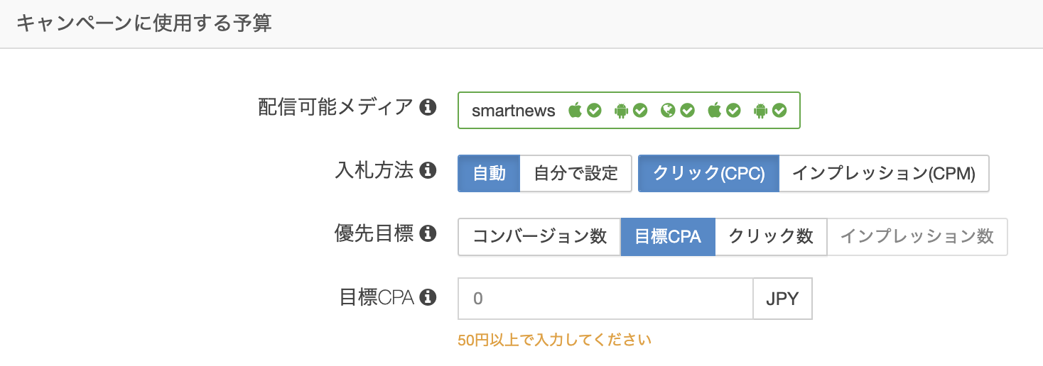The height and width of the screenshot is (366, 1043).
Task: Click the last Android icon in media box
Action: [x=761, y=111]
